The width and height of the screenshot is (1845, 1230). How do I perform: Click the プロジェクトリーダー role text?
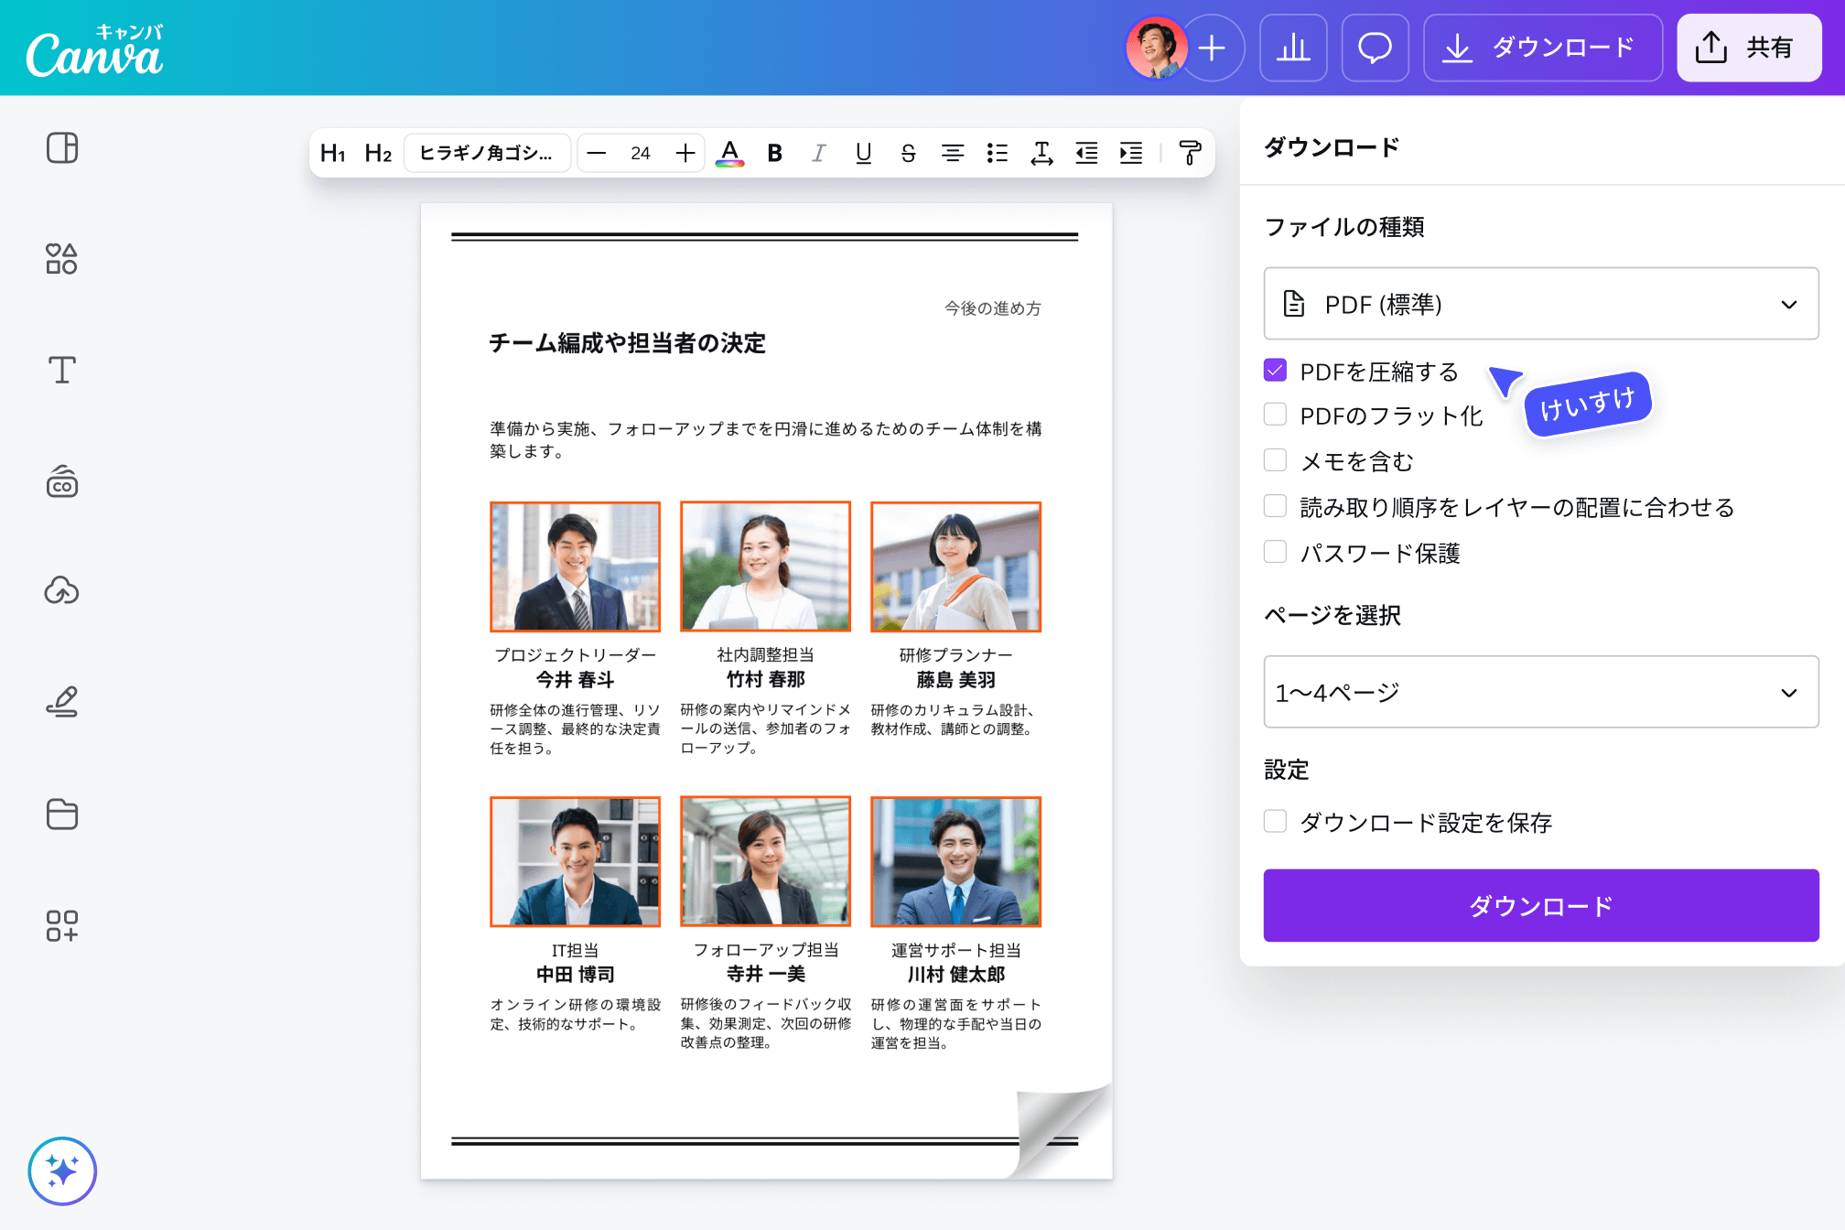pyautogui.click(x=576, y=655)
